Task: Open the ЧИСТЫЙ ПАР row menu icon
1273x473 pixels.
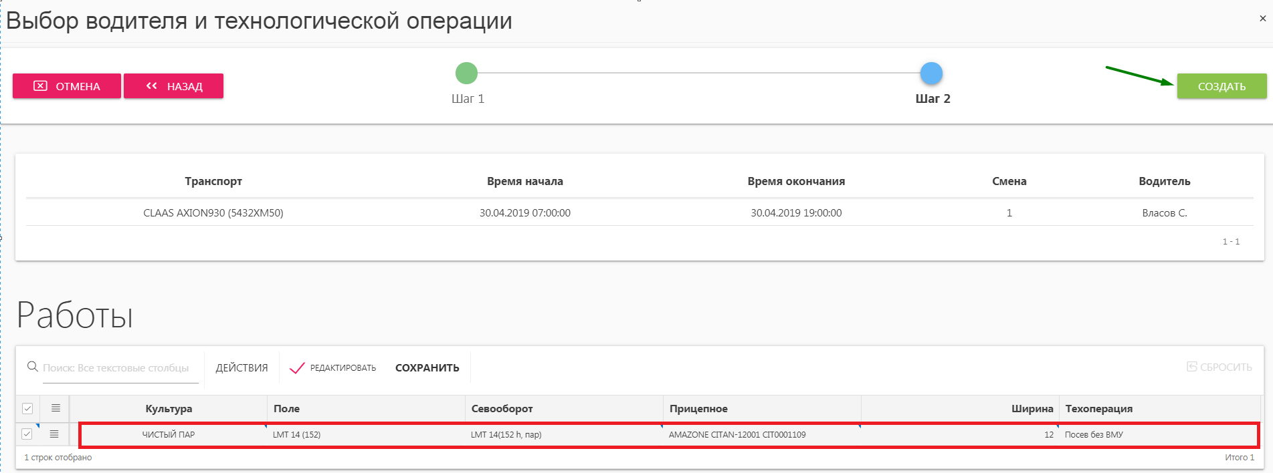Action: (54, 434)
